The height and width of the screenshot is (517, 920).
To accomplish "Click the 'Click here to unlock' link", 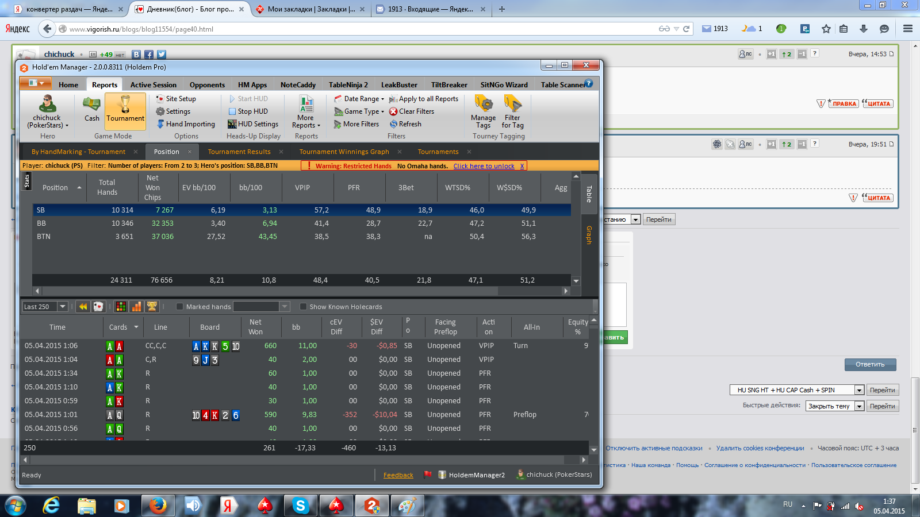I will [484, 166].
